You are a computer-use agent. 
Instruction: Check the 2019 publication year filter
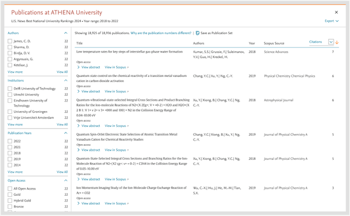10,159
